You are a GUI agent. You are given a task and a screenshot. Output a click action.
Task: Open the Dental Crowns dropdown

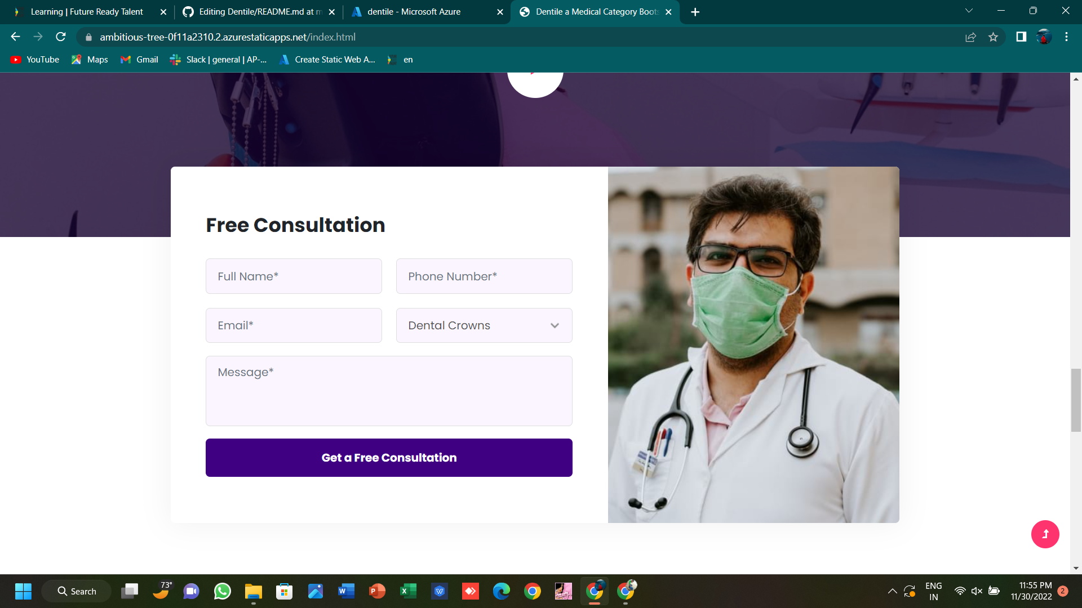click(484, 325)
